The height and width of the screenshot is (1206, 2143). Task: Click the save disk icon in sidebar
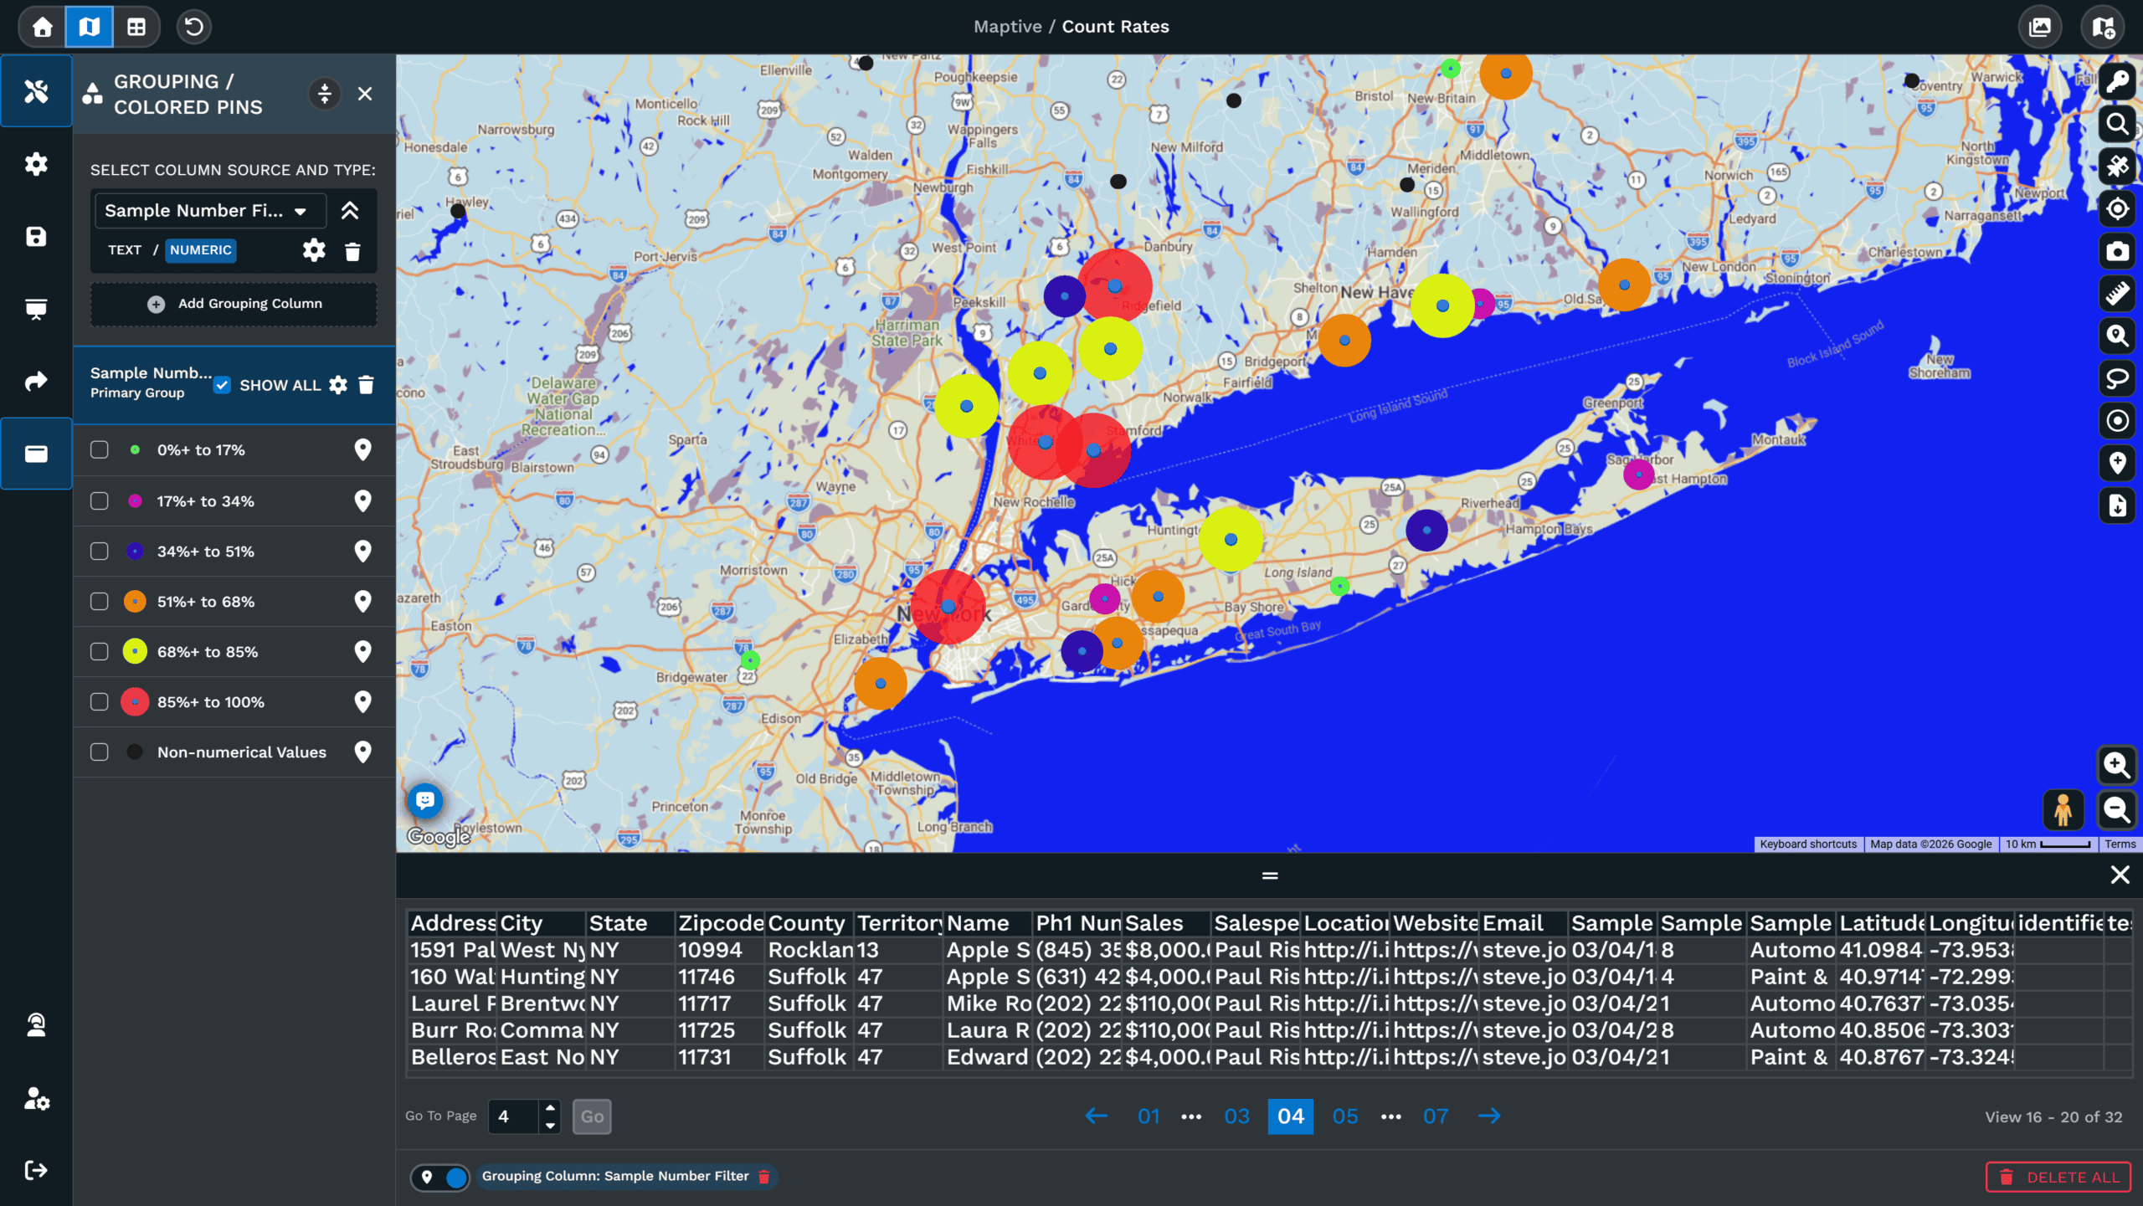click(36, 237)
